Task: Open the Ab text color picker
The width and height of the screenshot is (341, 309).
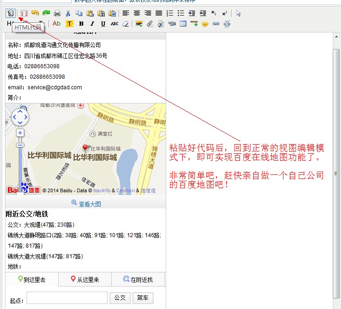Action: click(x=57, y=23)
